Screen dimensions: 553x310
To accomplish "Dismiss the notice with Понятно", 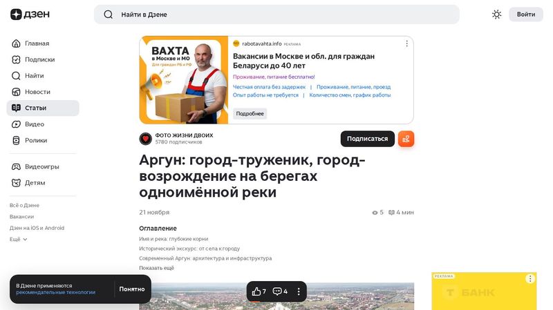I will point(132,289).
